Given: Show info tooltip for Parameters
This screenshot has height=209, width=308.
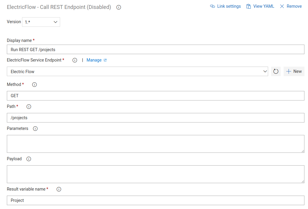Looking at the screenshot, I should 35,128.
